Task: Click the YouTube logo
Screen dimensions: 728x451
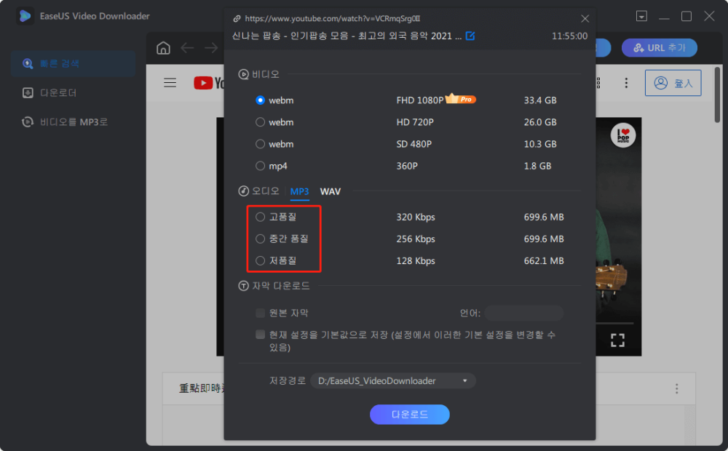Action: tap(204, 82)
